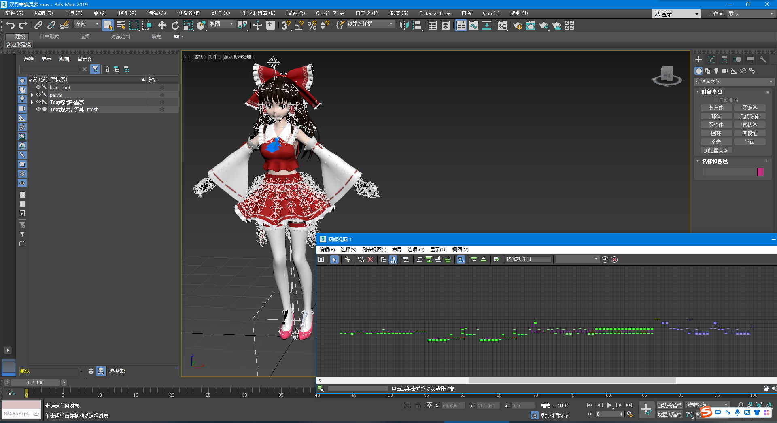Click the 茶壶 teapot primitive button
This screenshot has height=423, width=777.
click(716, 142)
